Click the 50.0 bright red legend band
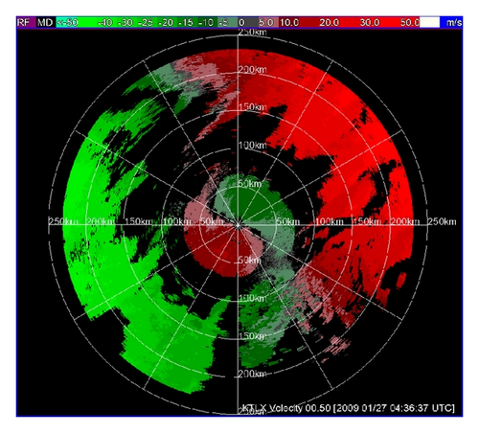The height and width of the screenshot is (433, 479). [x=409, y=23]
